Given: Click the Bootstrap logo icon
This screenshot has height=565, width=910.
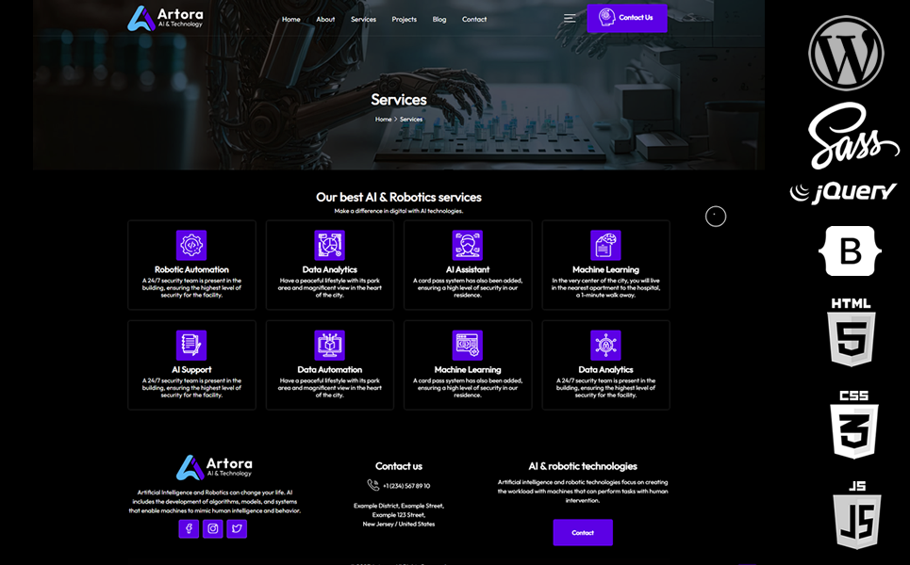Looking at the screenshot, I should coord(852,250).
